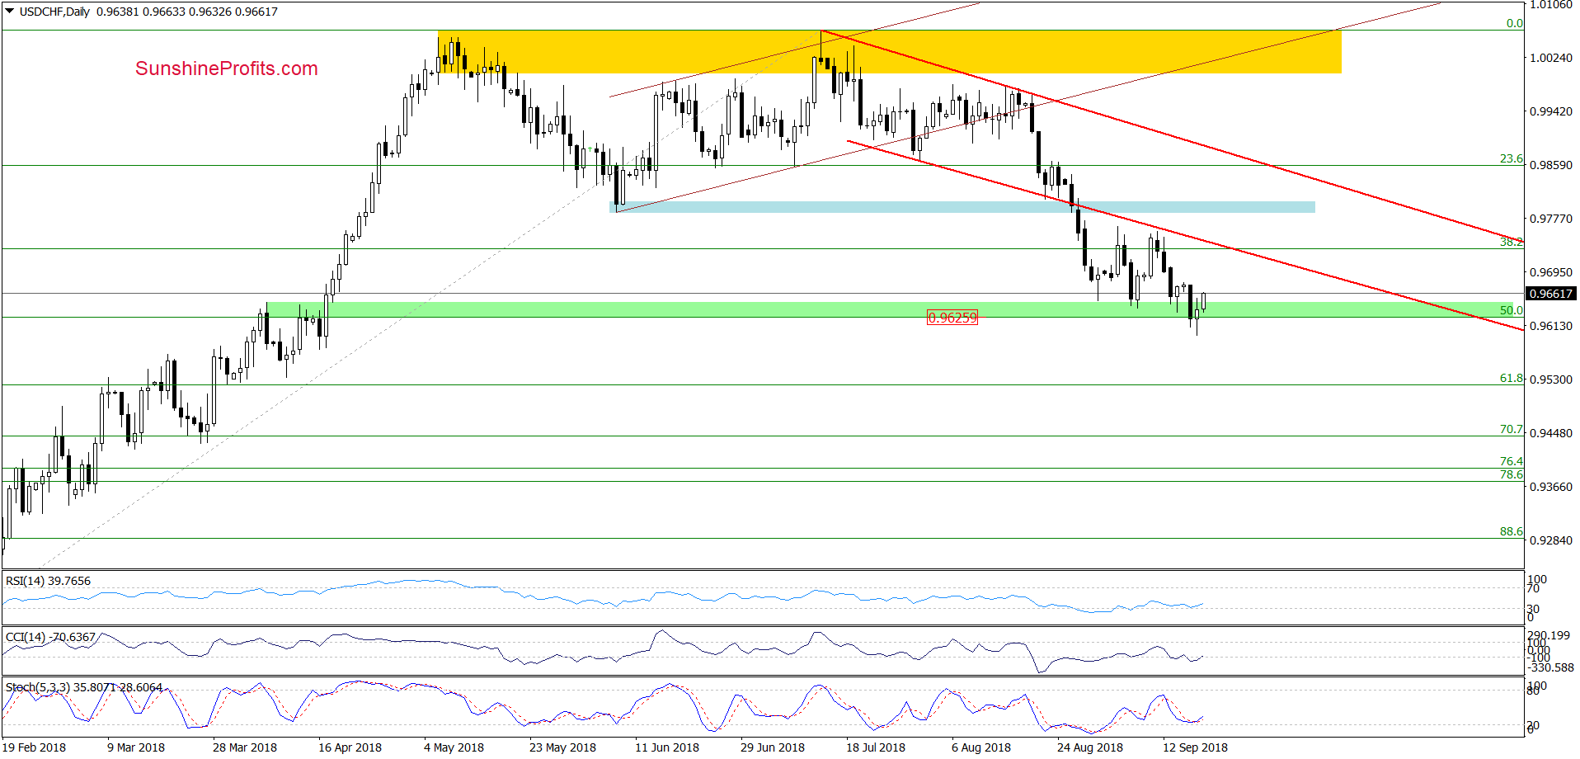Click the 0.99420 price axis value
1580x759 pixels.
click(x=1550, y=111)
